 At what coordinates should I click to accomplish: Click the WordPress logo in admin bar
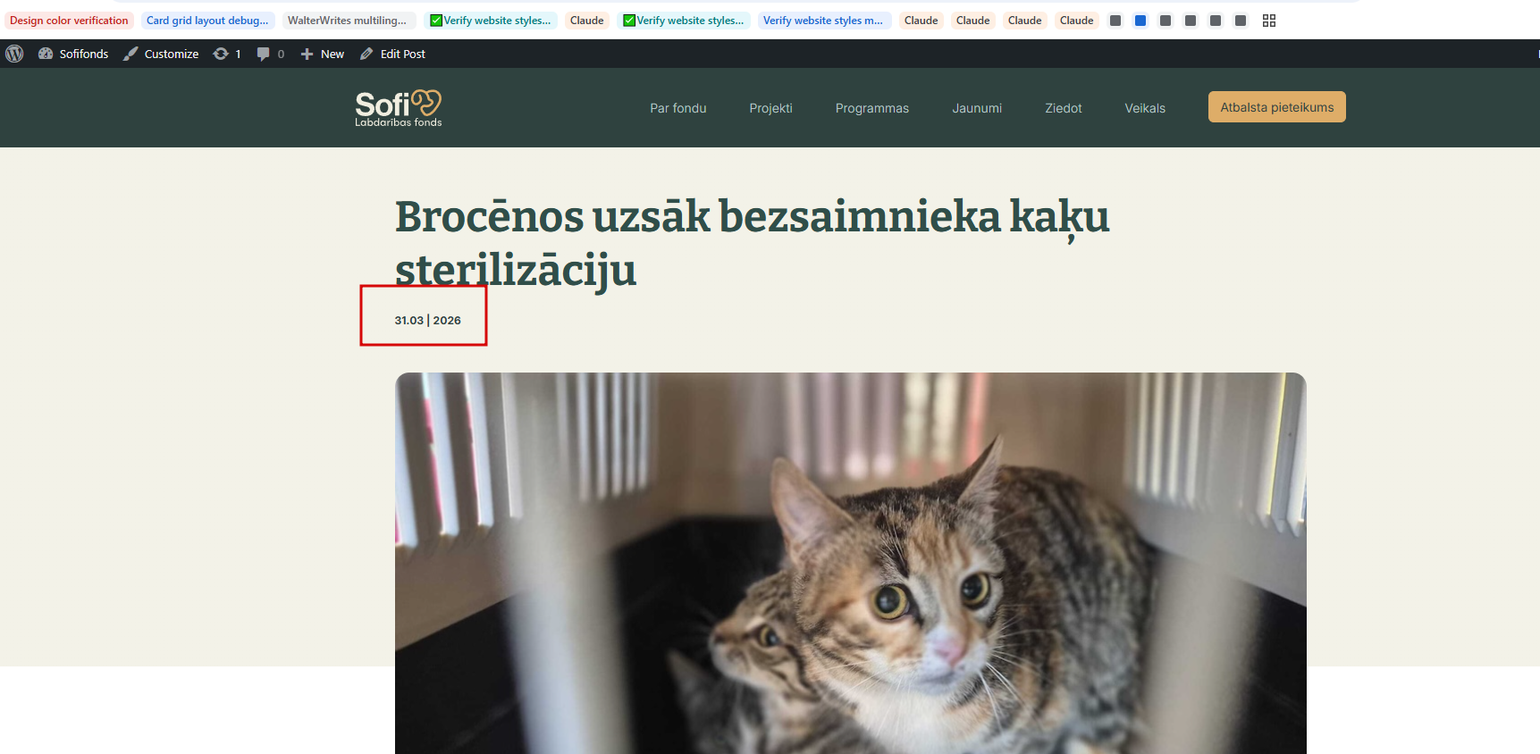click(x=14, y=54)
